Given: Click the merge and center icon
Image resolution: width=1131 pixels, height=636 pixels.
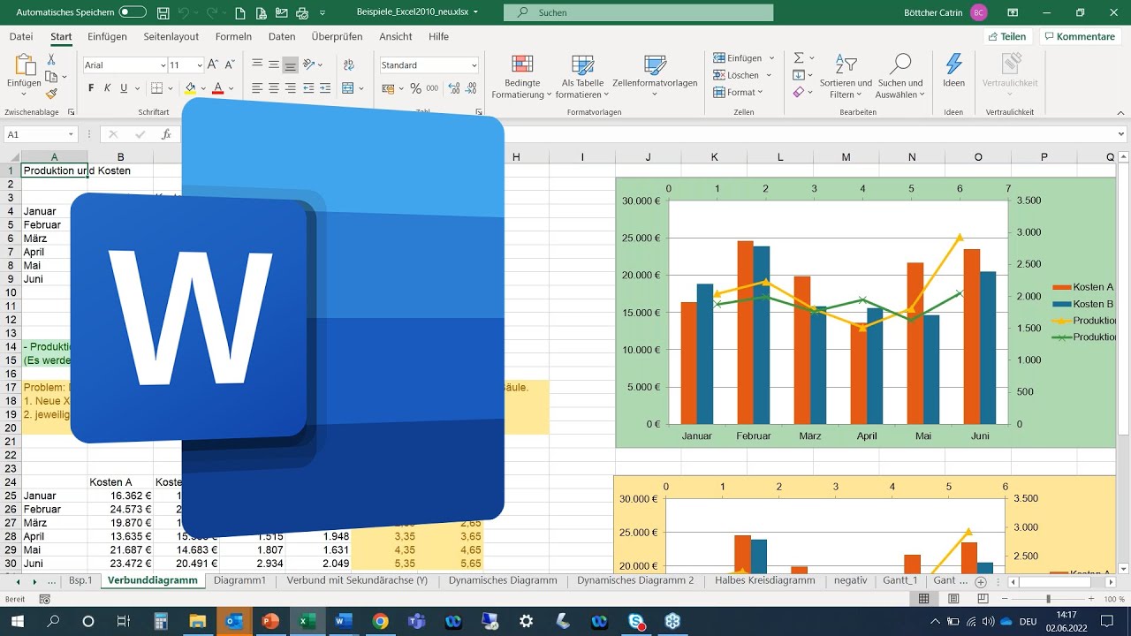Looking at the screenshot, I should click(347, 88).
